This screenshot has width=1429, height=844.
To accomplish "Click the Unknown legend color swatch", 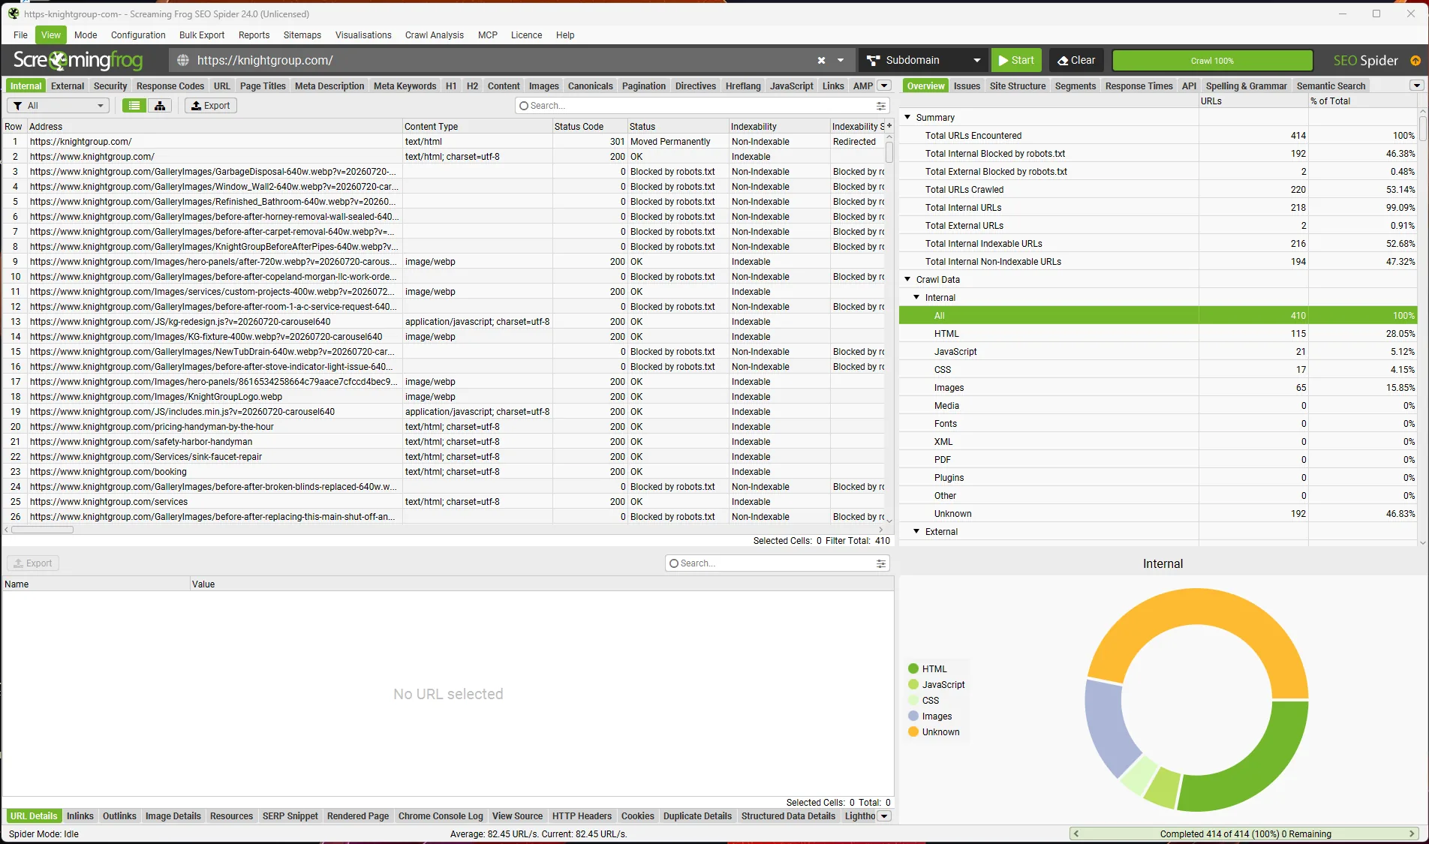I will [913, 731].
